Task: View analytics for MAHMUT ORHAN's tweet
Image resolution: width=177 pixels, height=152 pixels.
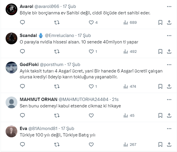Action: [126, 115]
